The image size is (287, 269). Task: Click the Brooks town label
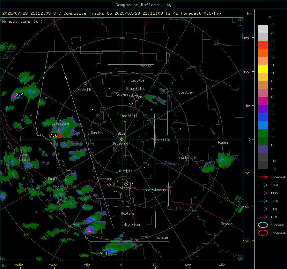tap(227, 224)
